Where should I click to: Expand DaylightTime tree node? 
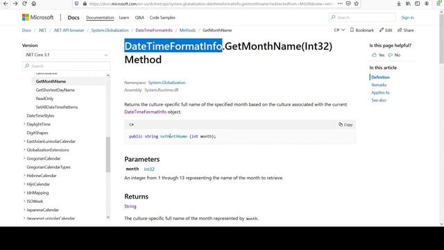point(24,124)
